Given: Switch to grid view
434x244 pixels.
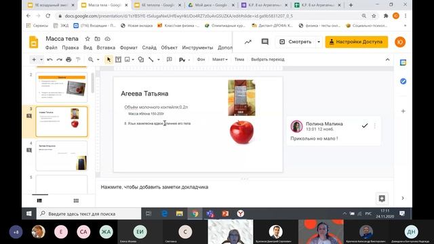Looking at the screenshot, I should click(76, 201).
